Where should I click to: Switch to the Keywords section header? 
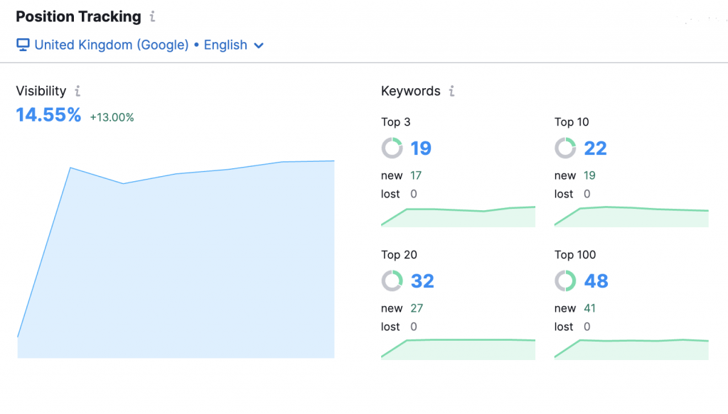tap(411, 91)
